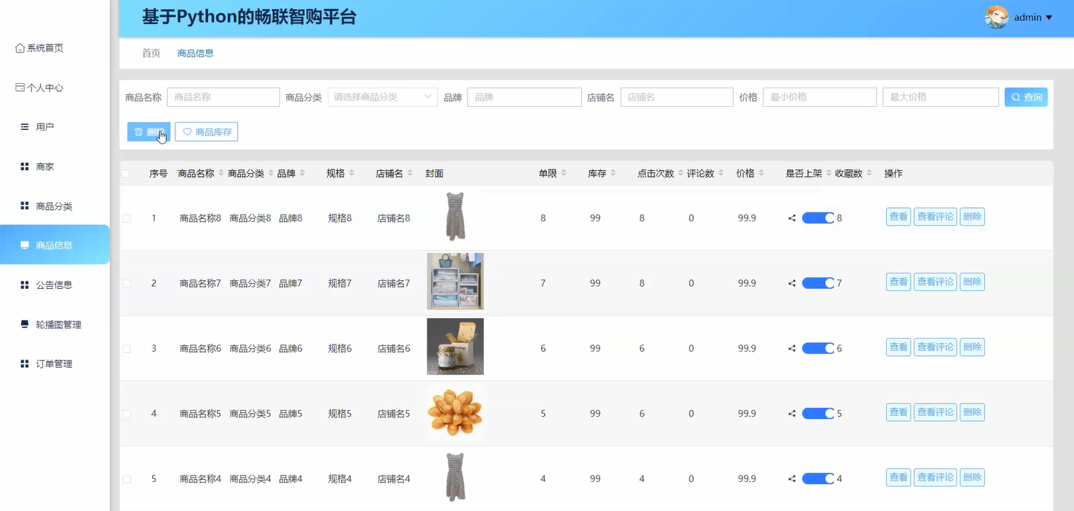This screenshot has height=511, width=1074.
Task: Click the 删除 link for 商品名称5
Action: (x=972, y=411)
